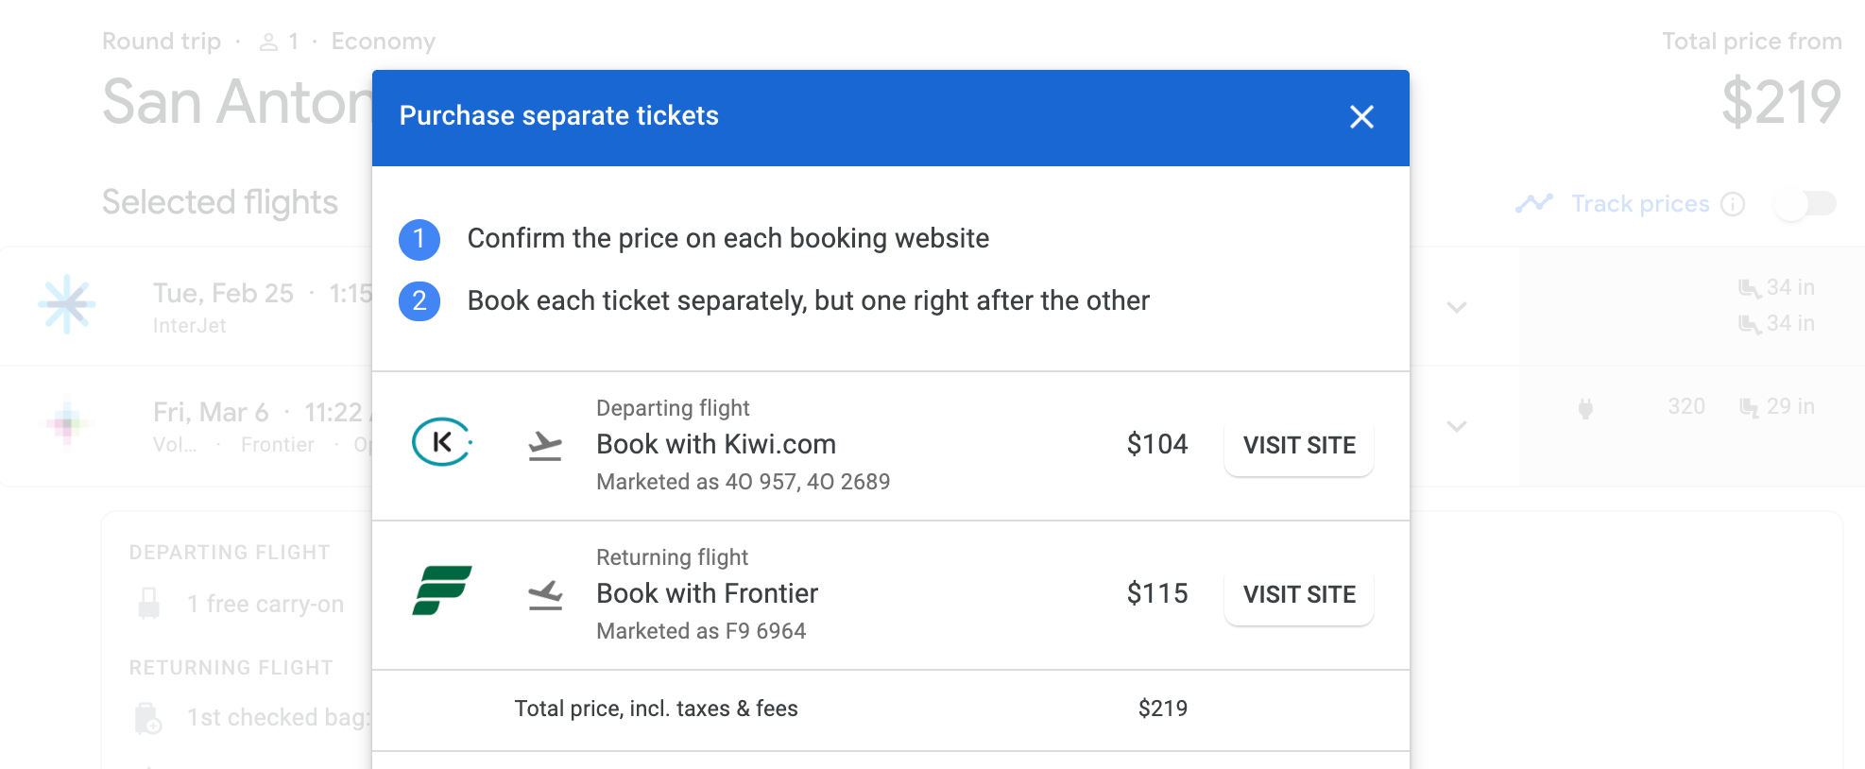Visit site for Kiwi.com departing flight
This screenshot has height=769, width=1865.
[1298, 445]
